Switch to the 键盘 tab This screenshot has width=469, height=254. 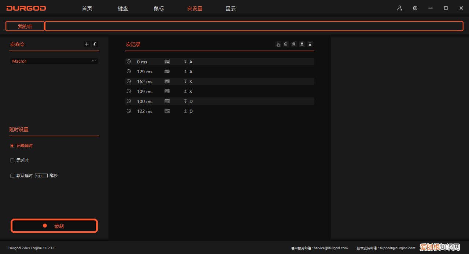(123, 8)
